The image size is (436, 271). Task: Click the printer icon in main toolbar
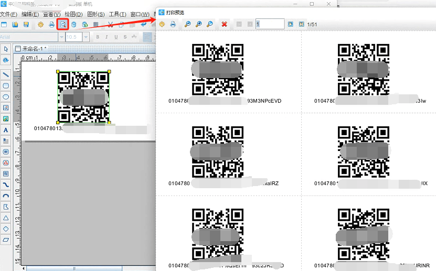point(52,25)
